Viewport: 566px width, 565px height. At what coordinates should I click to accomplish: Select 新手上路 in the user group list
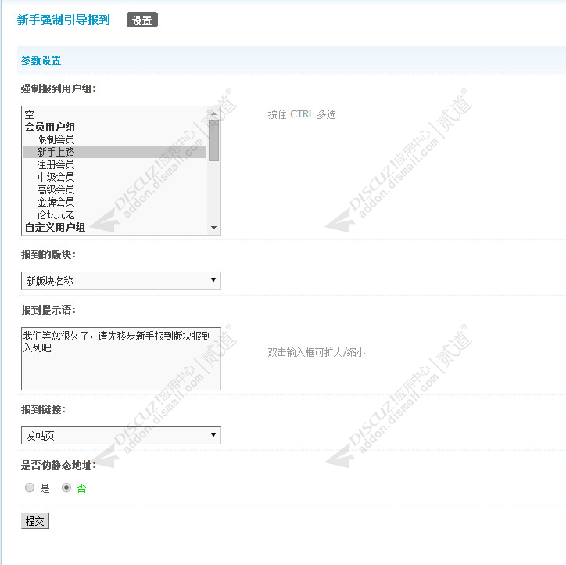point(114,152)
